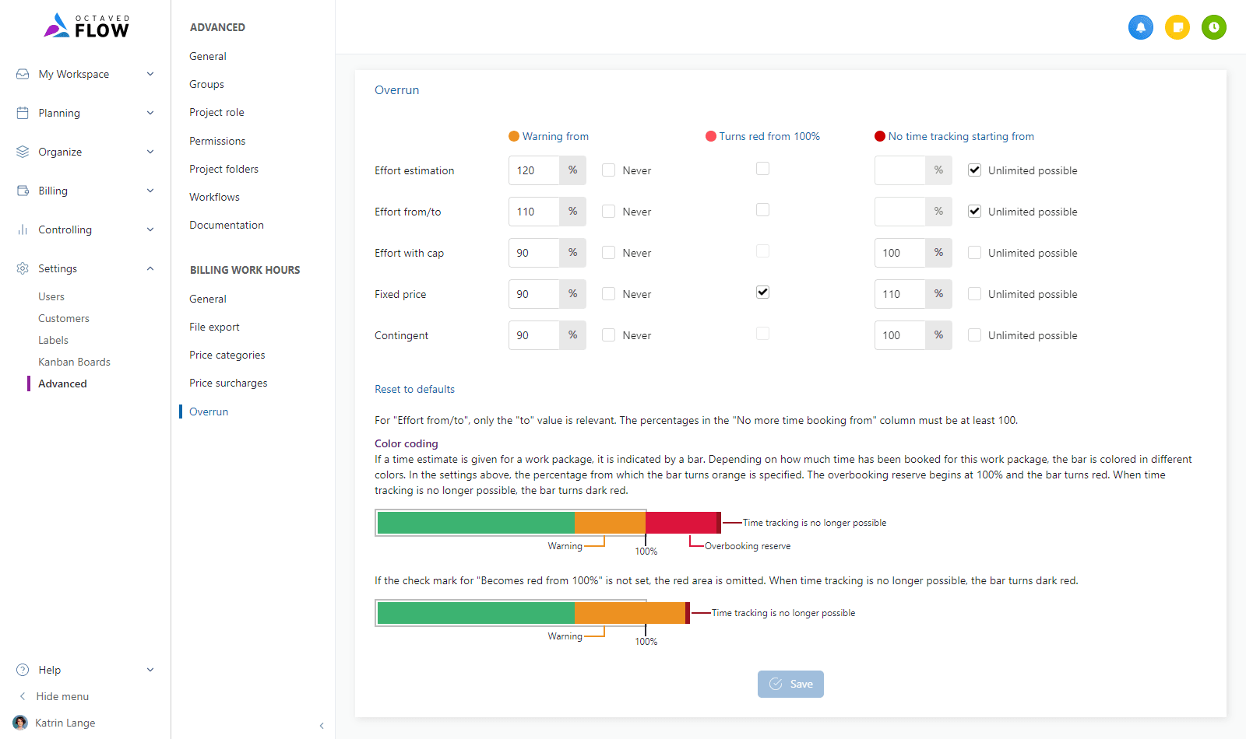Expand the My Workspace menu chevron
Viewport: 1246px width, 739px height.
(x=150, y=74)
